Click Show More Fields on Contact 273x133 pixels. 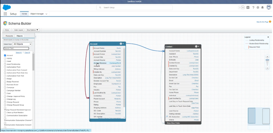click(x=173, y=123)
